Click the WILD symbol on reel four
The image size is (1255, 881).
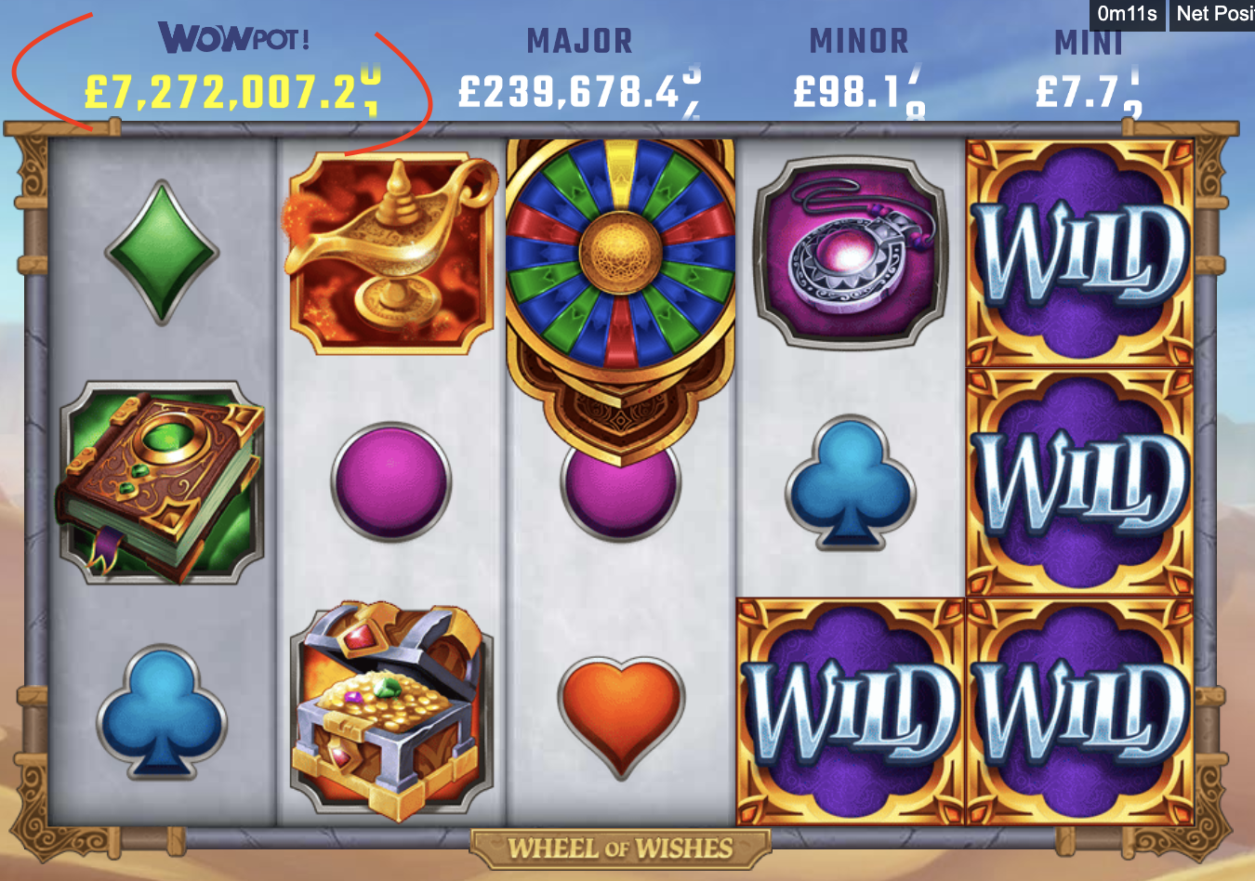coord(851,712)
